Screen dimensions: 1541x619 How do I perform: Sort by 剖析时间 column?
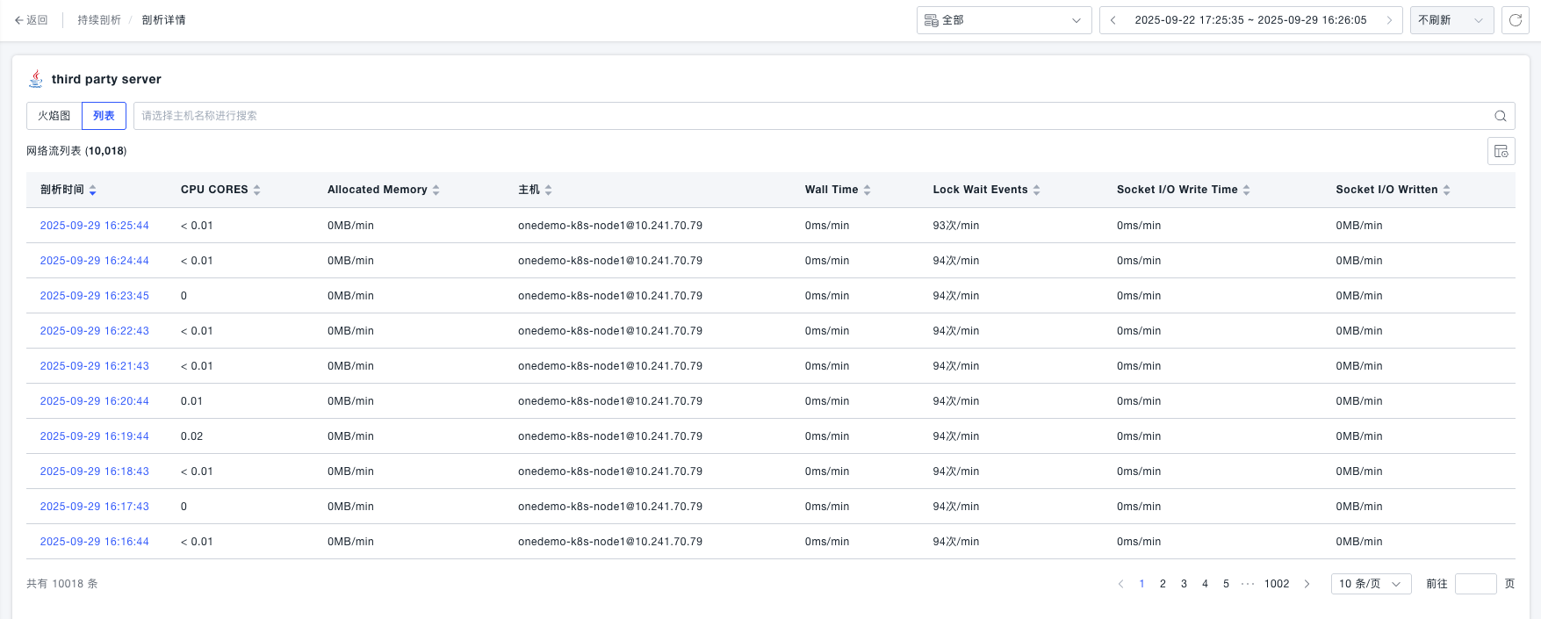click(x=92, y=190)
